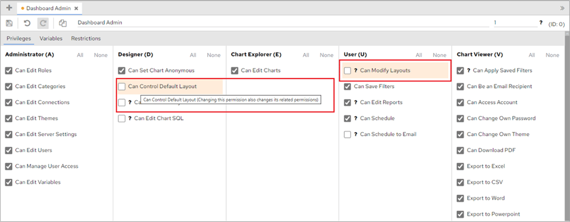Uncheck Can Save Filters
This screenshot has width=570, height=222.
348,86
